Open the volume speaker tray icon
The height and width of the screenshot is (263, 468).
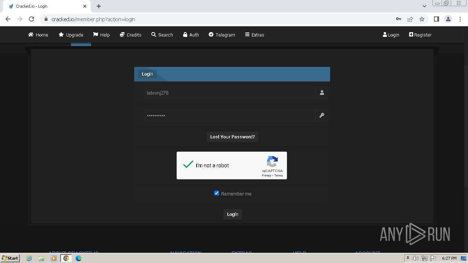(416, 258)
